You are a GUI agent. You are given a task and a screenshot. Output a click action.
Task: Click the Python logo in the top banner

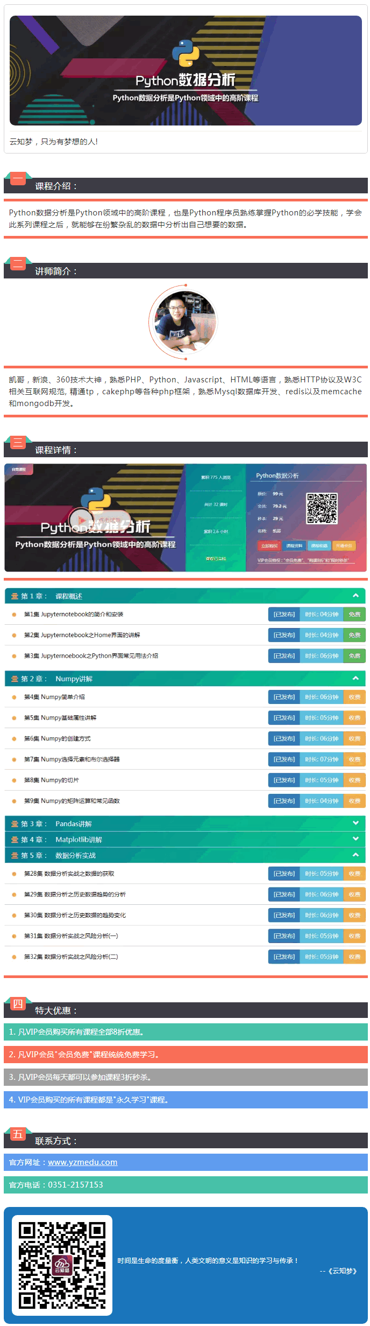click(186, 53)
